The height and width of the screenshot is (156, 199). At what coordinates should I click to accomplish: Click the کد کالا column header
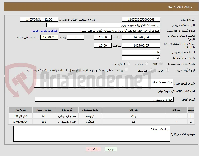coord(176,110)
